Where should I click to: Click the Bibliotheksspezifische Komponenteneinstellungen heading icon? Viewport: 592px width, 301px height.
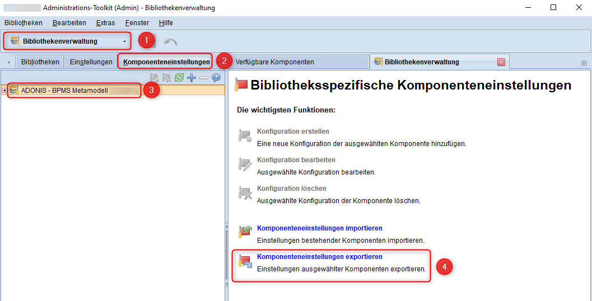(241, 84)
